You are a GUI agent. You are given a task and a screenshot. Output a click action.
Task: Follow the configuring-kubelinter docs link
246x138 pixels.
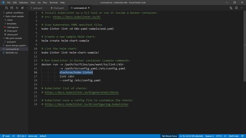pyautogui.click(x=86, y=104)
